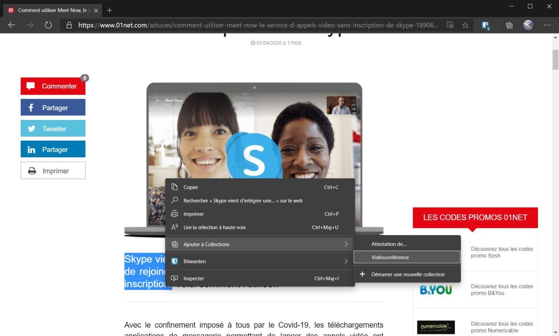The image size is (559, 336).
Task: Click Démarrer une nouvelle collection
Action: pyautogui.click(x=407, y=274)
